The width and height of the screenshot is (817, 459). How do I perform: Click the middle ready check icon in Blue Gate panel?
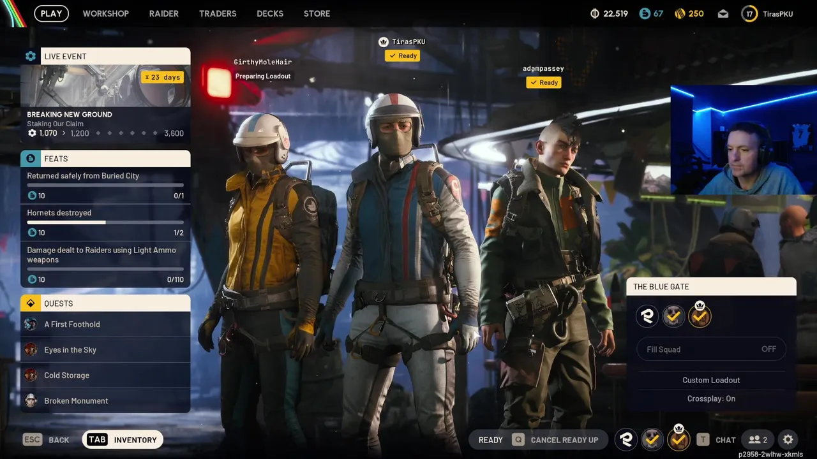[x=673, y=316]
